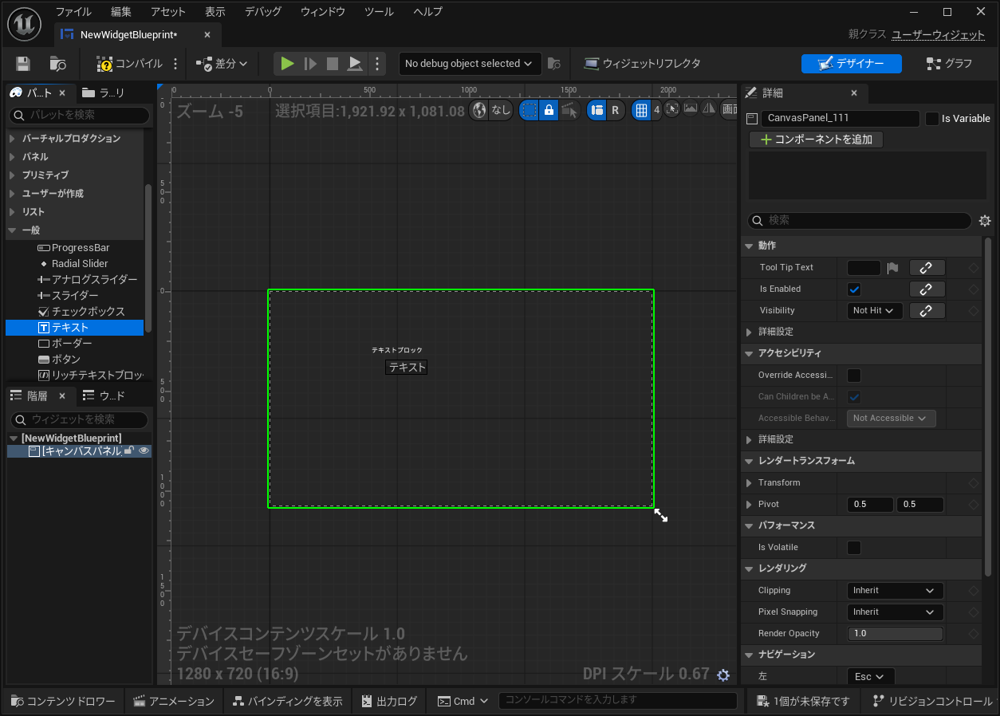The height and width of the screenshot is (716, 1000).
Task: Click the zoom-to-fit icon in viewport toolbar
Action: click(671, 109)
